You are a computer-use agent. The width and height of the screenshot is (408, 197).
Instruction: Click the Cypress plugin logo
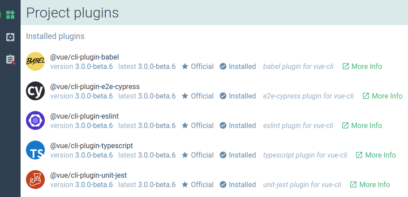point(35,91)
